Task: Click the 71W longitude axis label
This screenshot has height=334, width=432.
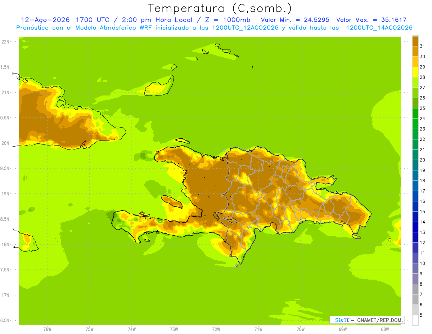Action: pyautogui.click(x=258, y=329)
